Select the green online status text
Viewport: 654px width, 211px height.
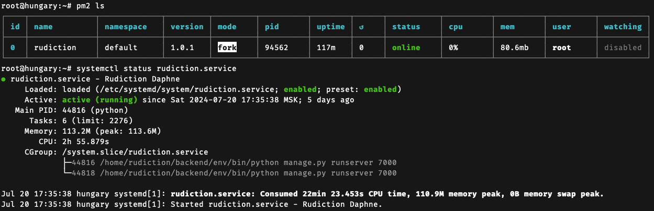(x=406, y=48)
